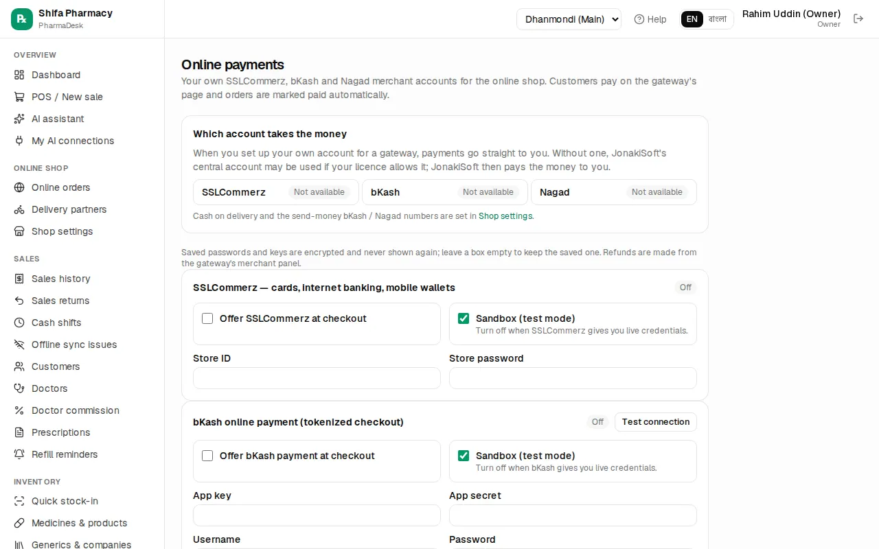This screenshot has width=879, height=549.
Task: Click the Off badge on SSLCommerz section
Action: [685, 288]
